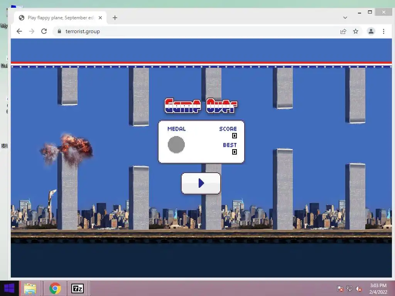Click Chrome icon in taskbar

coord(55,288)
